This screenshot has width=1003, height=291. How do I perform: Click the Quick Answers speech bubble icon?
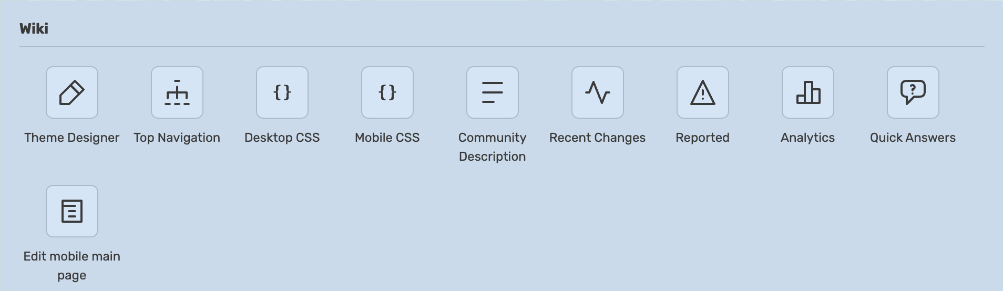[x=913, y=92]
